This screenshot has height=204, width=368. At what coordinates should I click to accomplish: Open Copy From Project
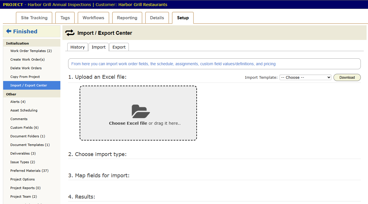point(32,77)
